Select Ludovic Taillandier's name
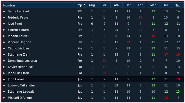 (x=21, y=85)
